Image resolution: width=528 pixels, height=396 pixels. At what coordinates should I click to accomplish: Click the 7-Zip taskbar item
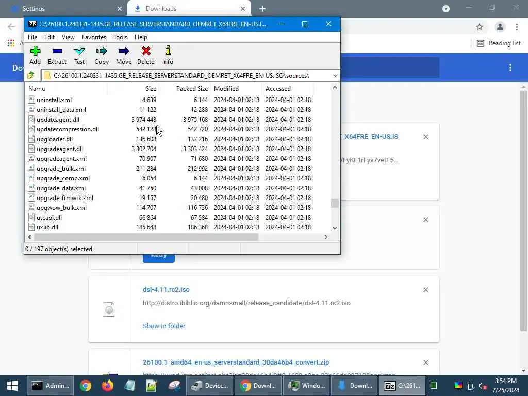click(x=402, y=386)
